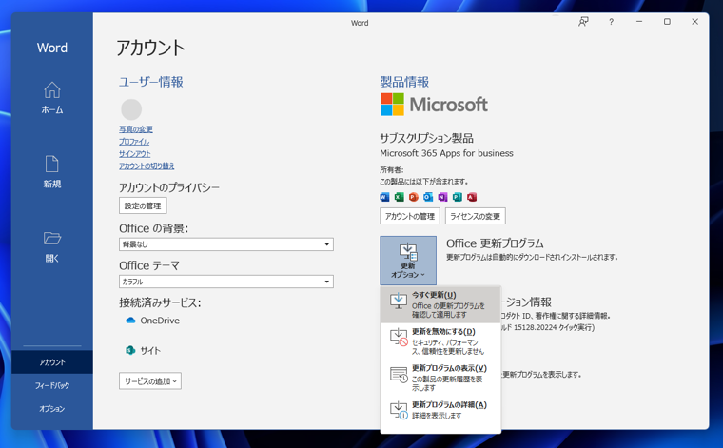Open the プロファイル link
This screenshot has width=723, height=448.
[x=134, y=142]
